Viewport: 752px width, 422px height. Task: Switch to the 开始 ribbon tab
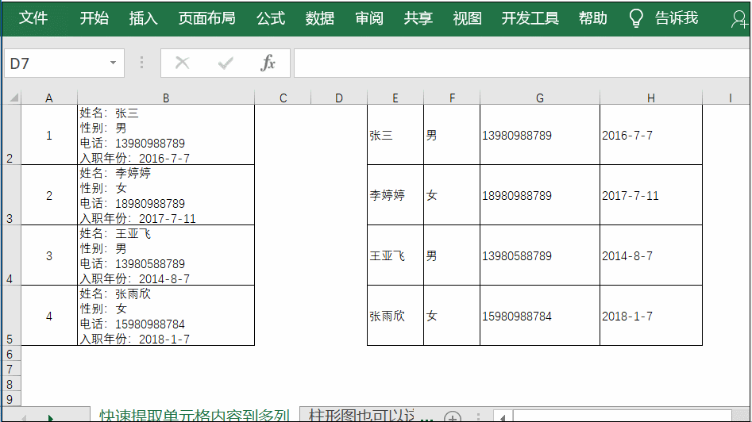point(94,18)
